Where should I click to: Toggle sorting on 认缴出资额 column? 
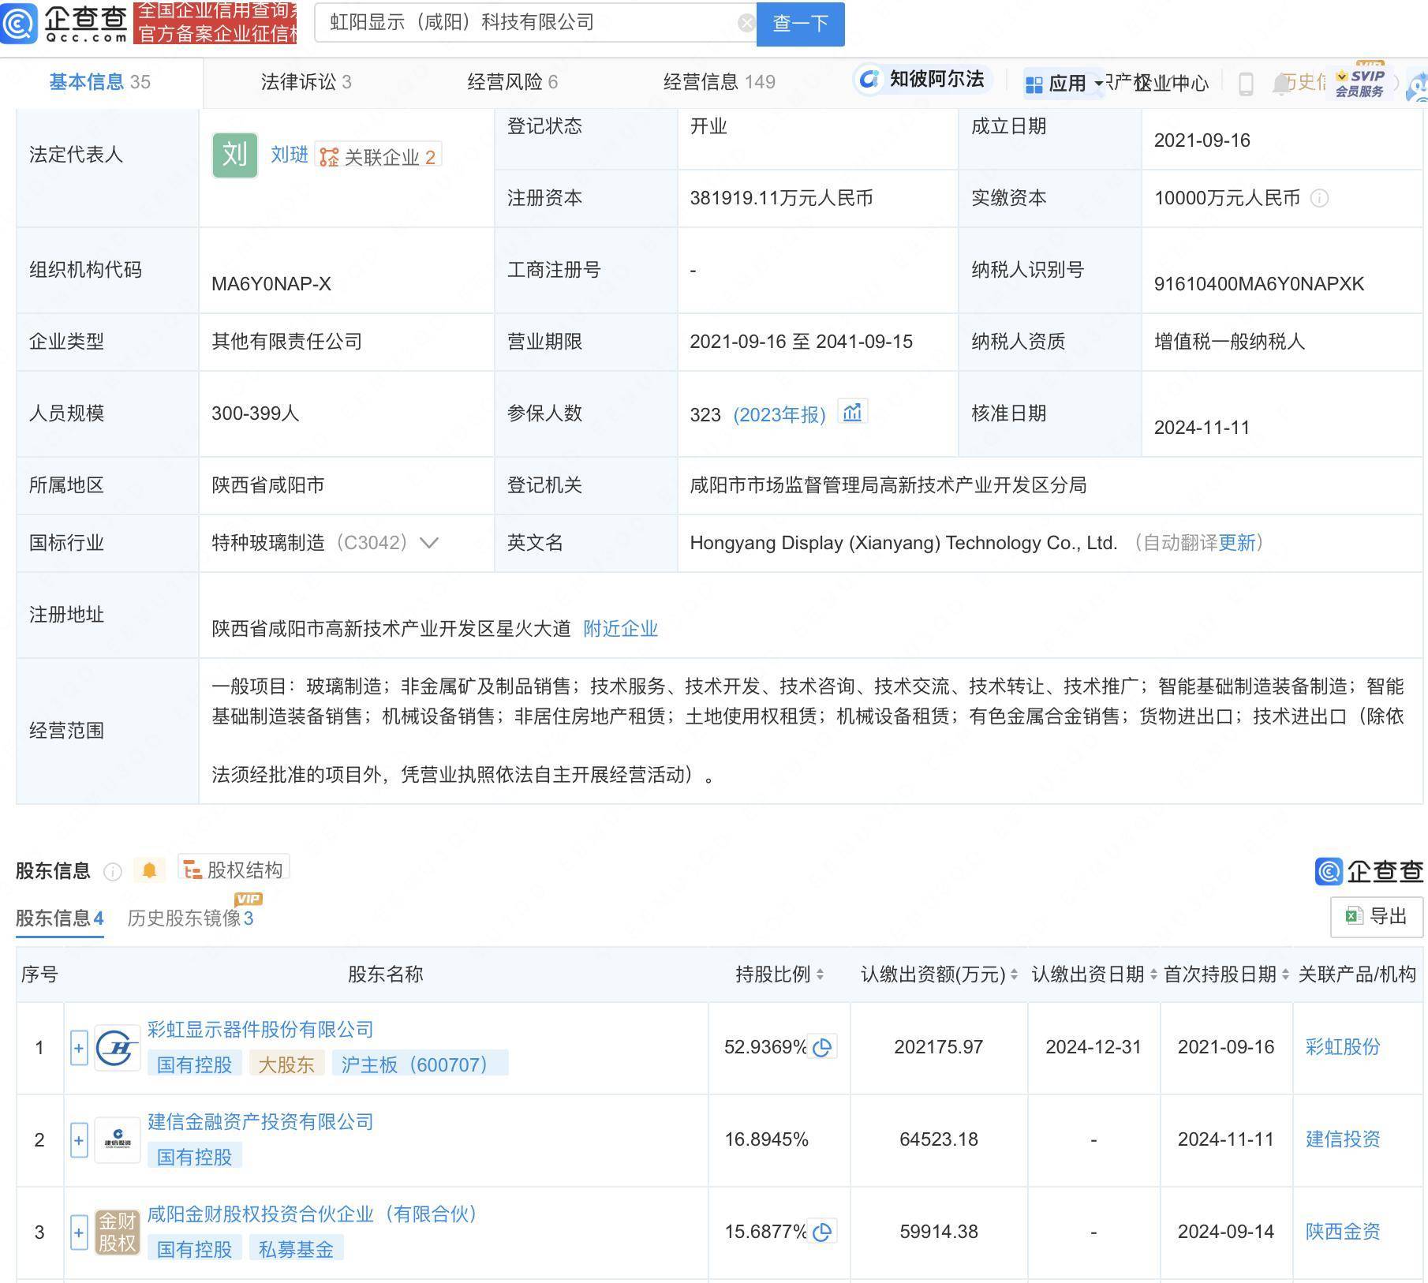coord(1013,974)
